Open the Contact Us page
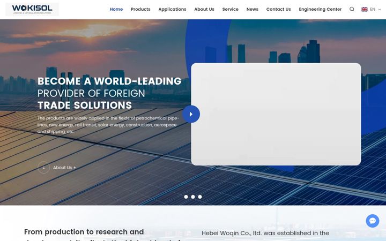The height and width of the screenshot is (241, 386). [x=279, y=9]
